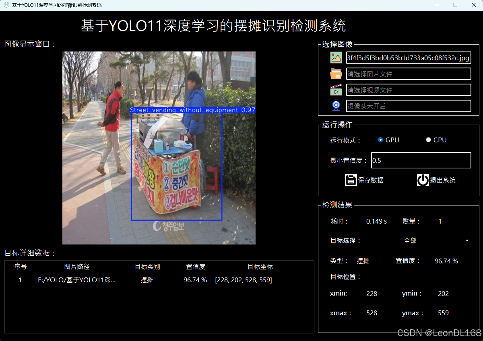Image resolution: width=483 pixels, height=341 pixels.
Task: Click the ymax value 559
Action: tap(443, 313)
